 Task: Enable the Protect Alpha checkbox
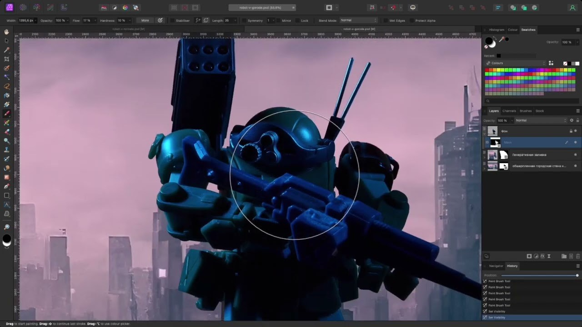point(411,20)
